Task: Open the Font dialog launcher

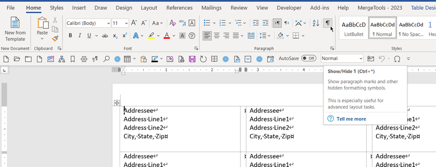Action: (196, 48)
